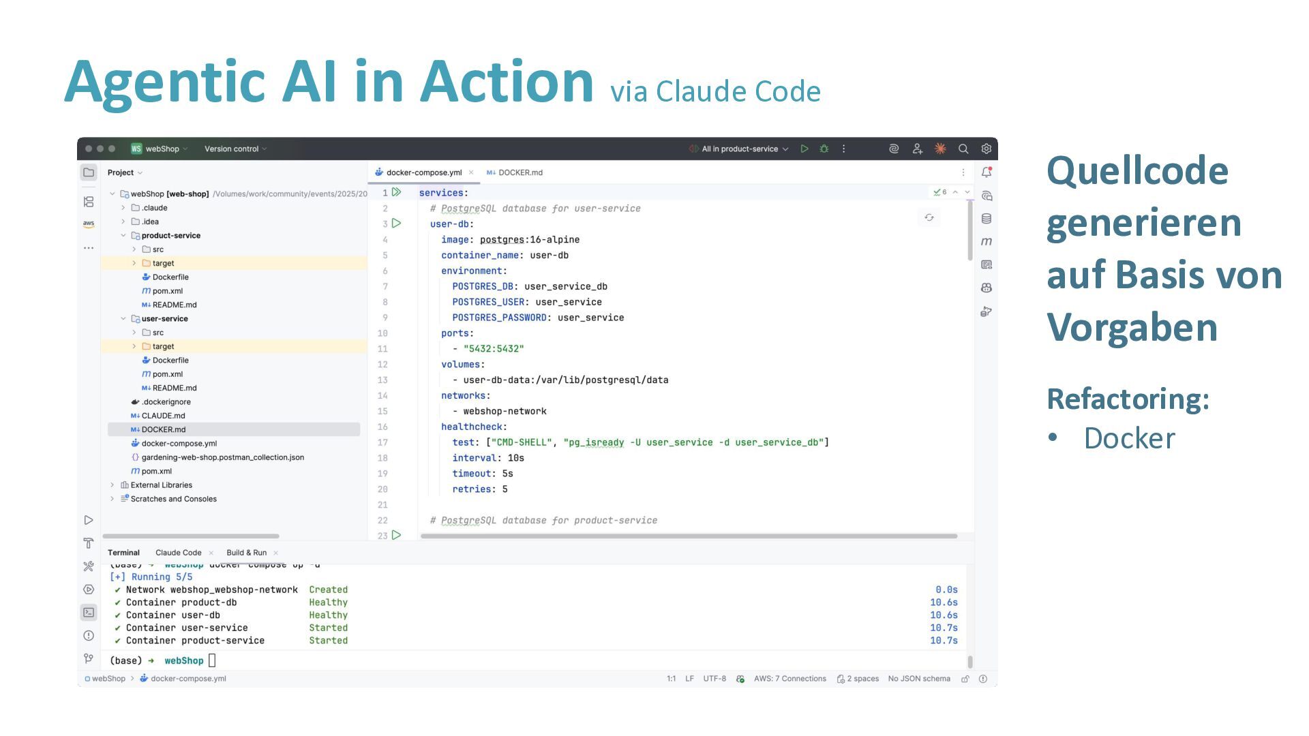Open the Version control dropdown

pos(235,149)
